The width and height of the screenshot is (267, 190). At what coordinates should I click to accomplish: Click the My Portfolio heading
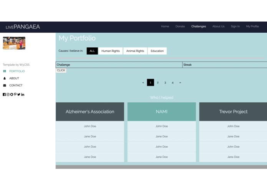click(77, 38)
